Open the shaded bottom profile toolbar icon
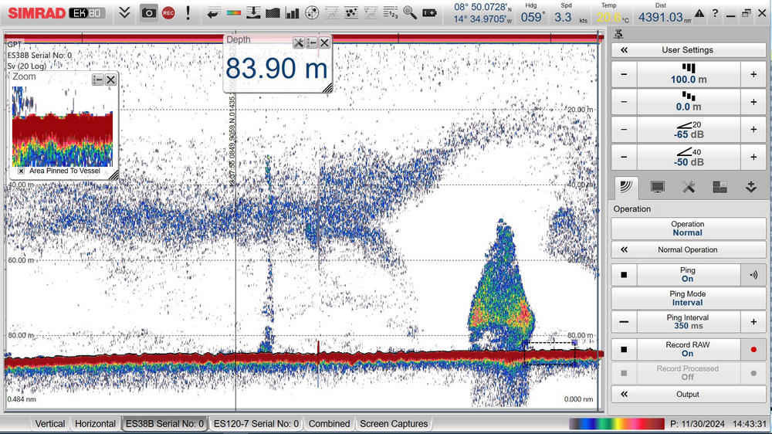Screen dimensions: 772x434 point(273,13)
